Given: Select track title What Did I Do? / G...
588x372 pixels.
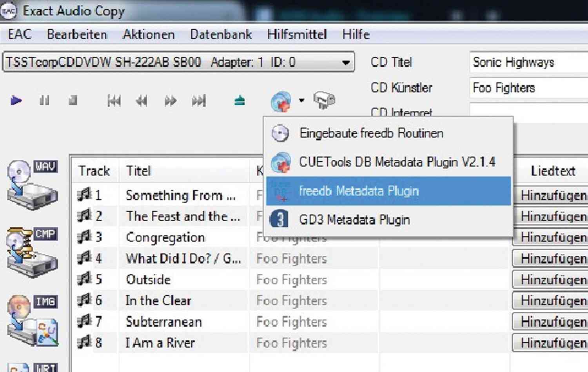Looking at the screenshot, I should (x=183, y=258).
